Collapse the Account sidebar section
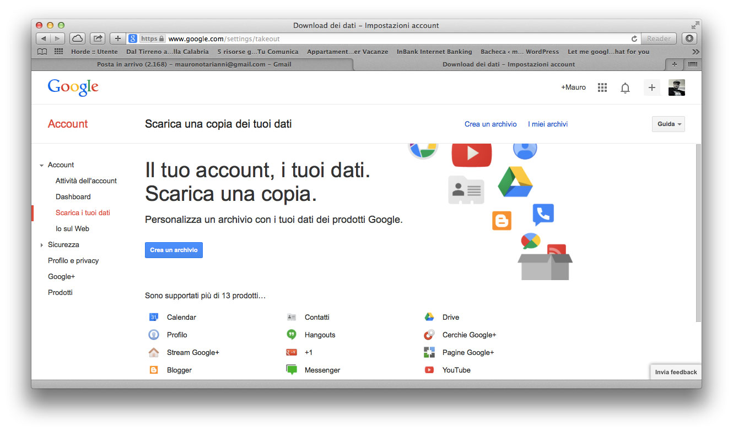The height and width of the screenshot is (432, 733). [41, 165]
